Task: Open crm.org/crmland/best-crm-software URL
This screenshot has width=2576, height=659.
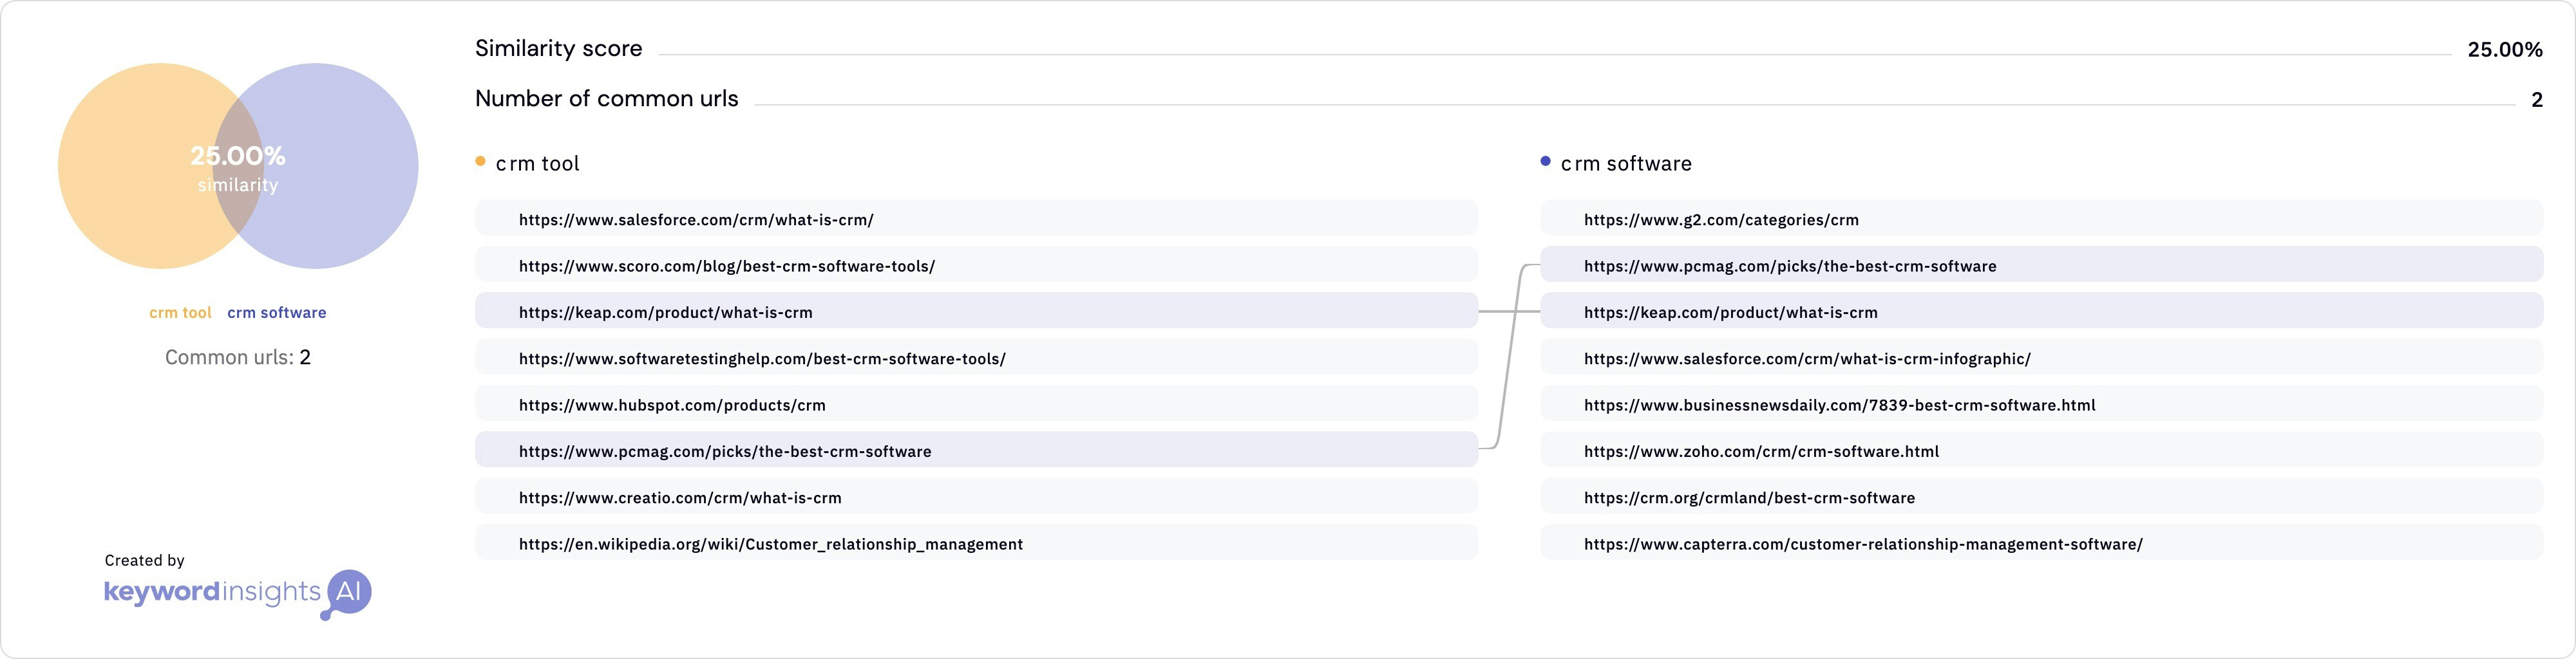Action: pos(2041,497)
